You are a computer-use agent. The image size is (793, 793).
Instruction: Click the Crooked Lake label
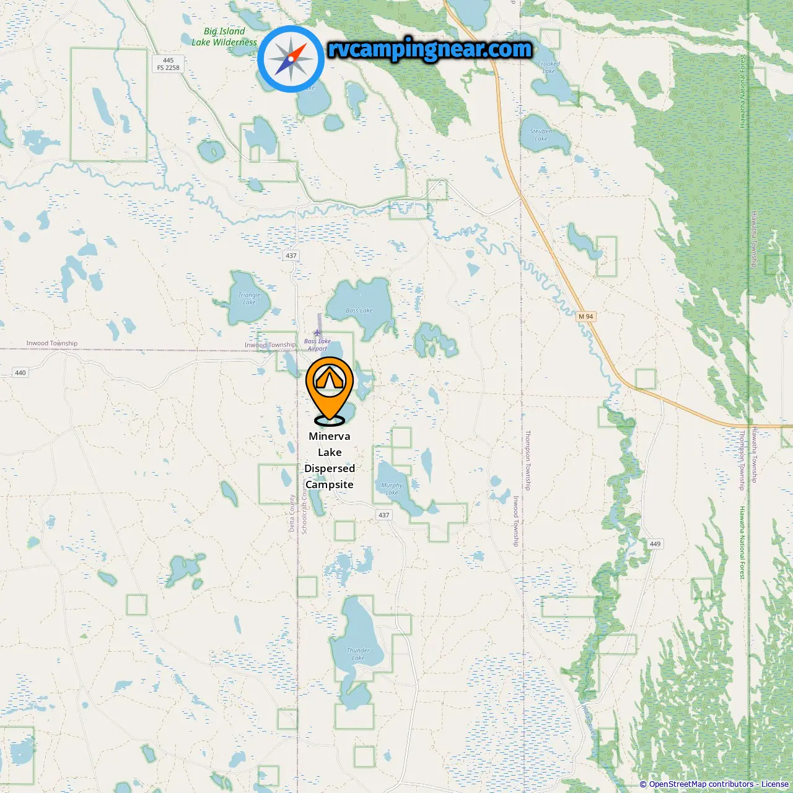coord(549,68)
